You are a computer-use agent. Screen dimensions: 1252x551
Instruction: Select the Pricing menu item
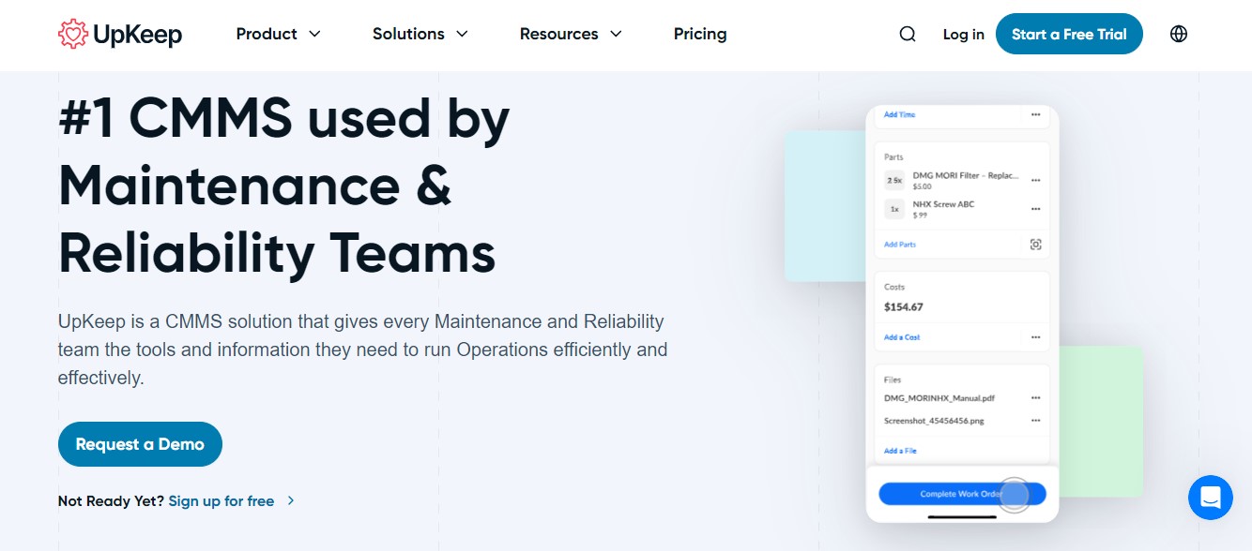pos(700,34)
